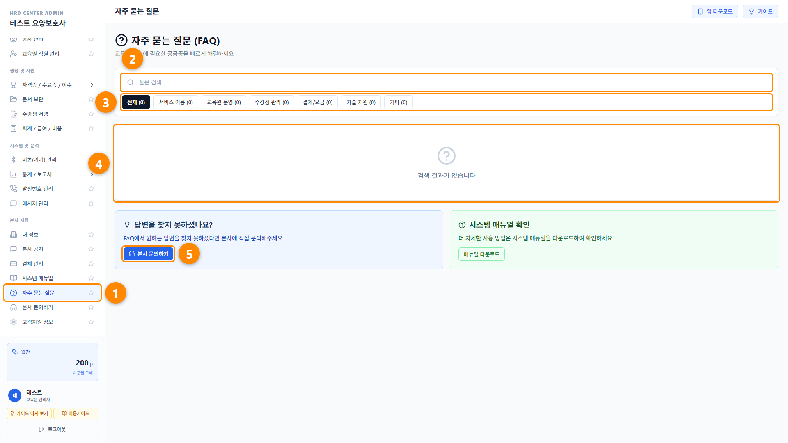This screenshot has width=788, height=443.
Task: Open the 가이드 button in the top bar
Action: point(760,11)
